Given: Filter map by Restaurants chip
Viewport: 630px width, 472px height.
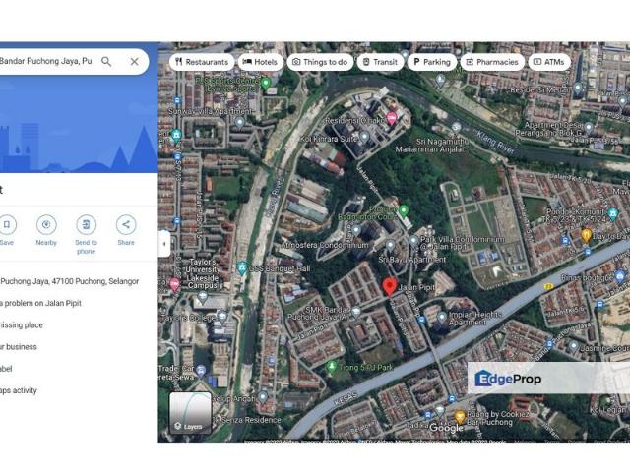Looking at the screenshot, I should (201, 62).
